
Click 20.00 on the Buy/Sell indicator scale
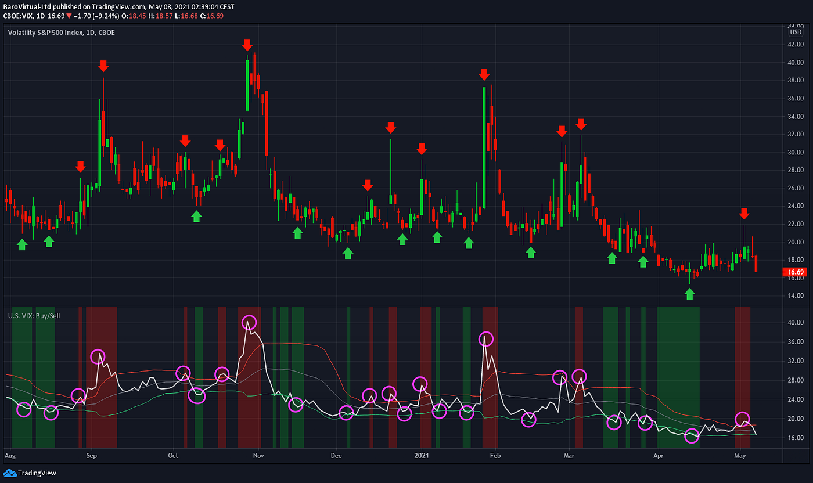795,419
